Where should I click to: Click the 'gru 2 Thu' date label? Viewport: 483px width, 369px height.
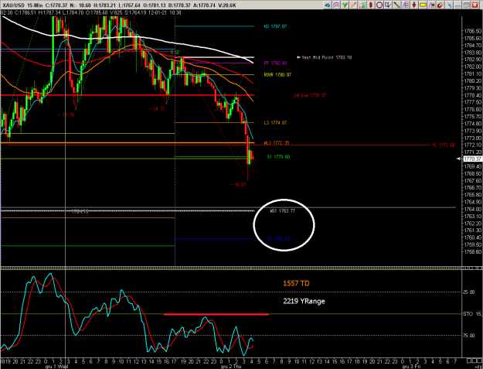point(231,367)
